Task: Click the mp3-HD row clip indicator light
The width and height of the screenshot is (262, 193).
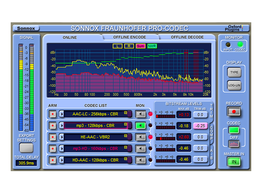Action: [150, 148]
